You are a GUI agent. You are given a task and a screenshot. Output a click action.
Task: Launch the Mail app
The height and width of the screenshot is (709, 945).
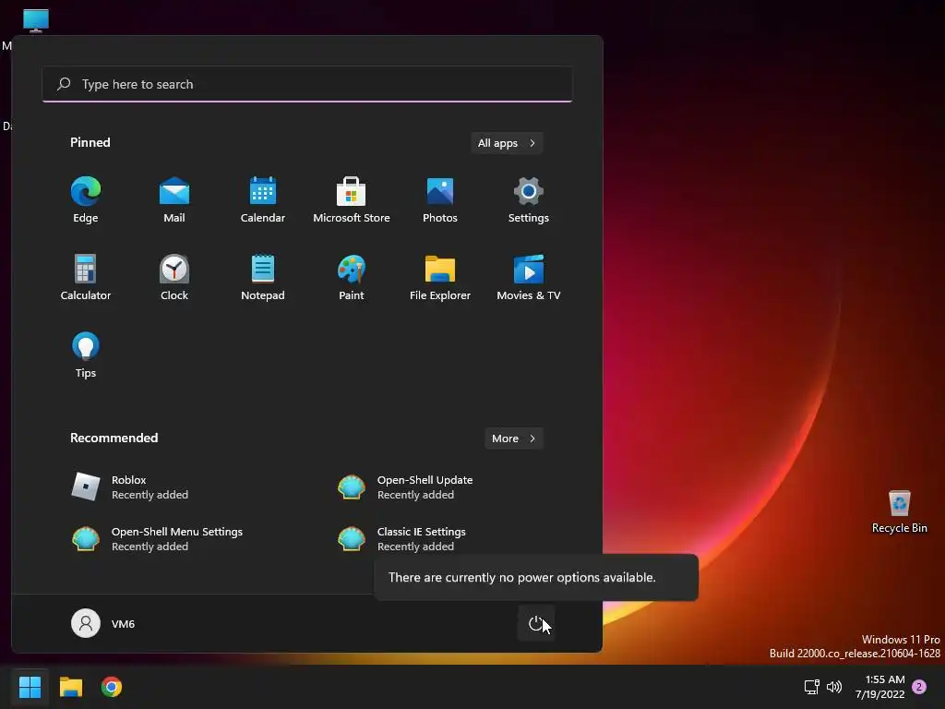coord(174,199)
